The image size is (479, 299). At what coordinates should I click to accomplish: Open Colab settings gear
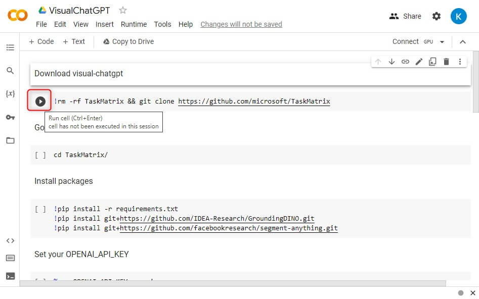436,16
